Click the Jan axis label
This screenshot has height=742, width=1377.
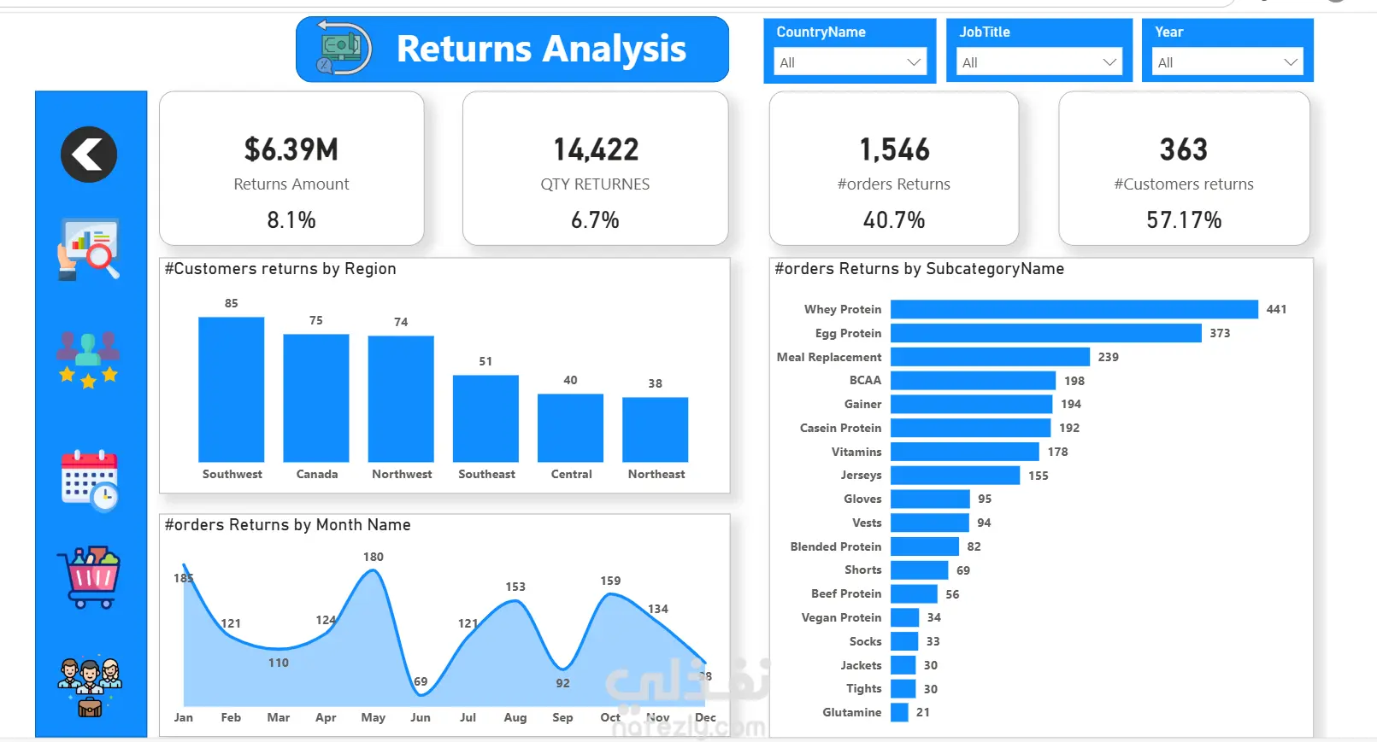point(184,717)
